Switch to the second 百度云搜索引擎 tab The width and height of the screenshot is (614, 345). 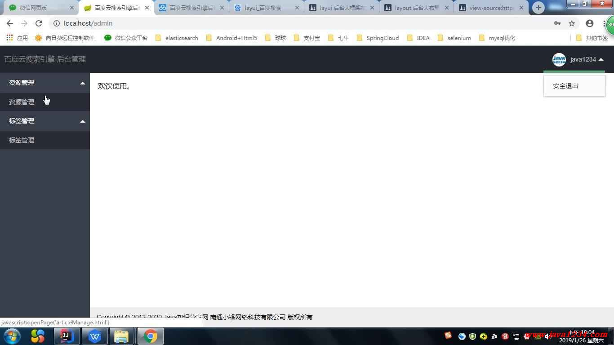point(191,8)
